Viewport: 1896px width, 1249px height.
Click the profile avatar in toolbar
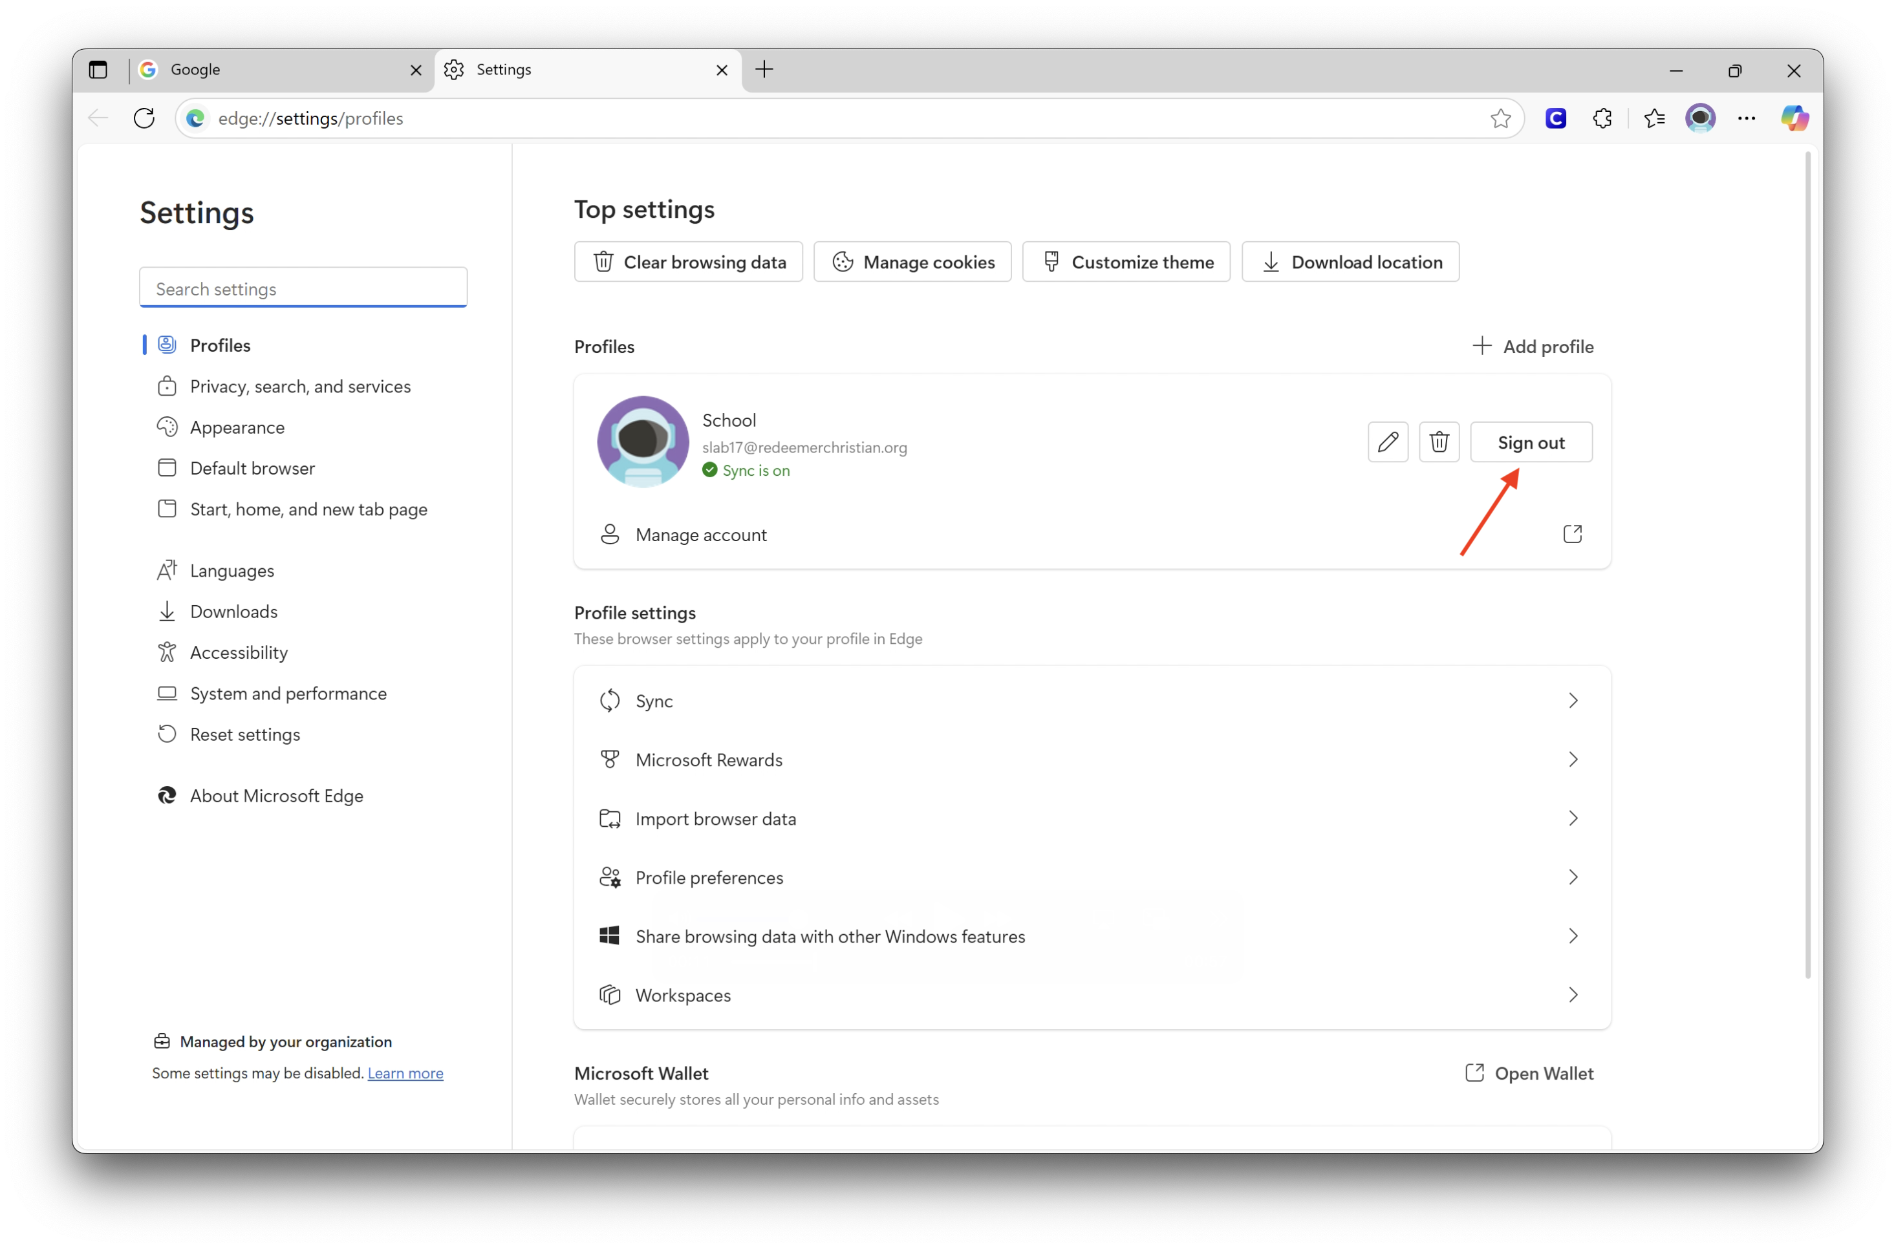[x=1700, y=118]
